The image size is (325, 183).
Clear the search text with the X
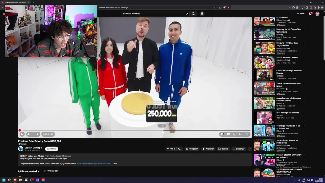point(187,14)
